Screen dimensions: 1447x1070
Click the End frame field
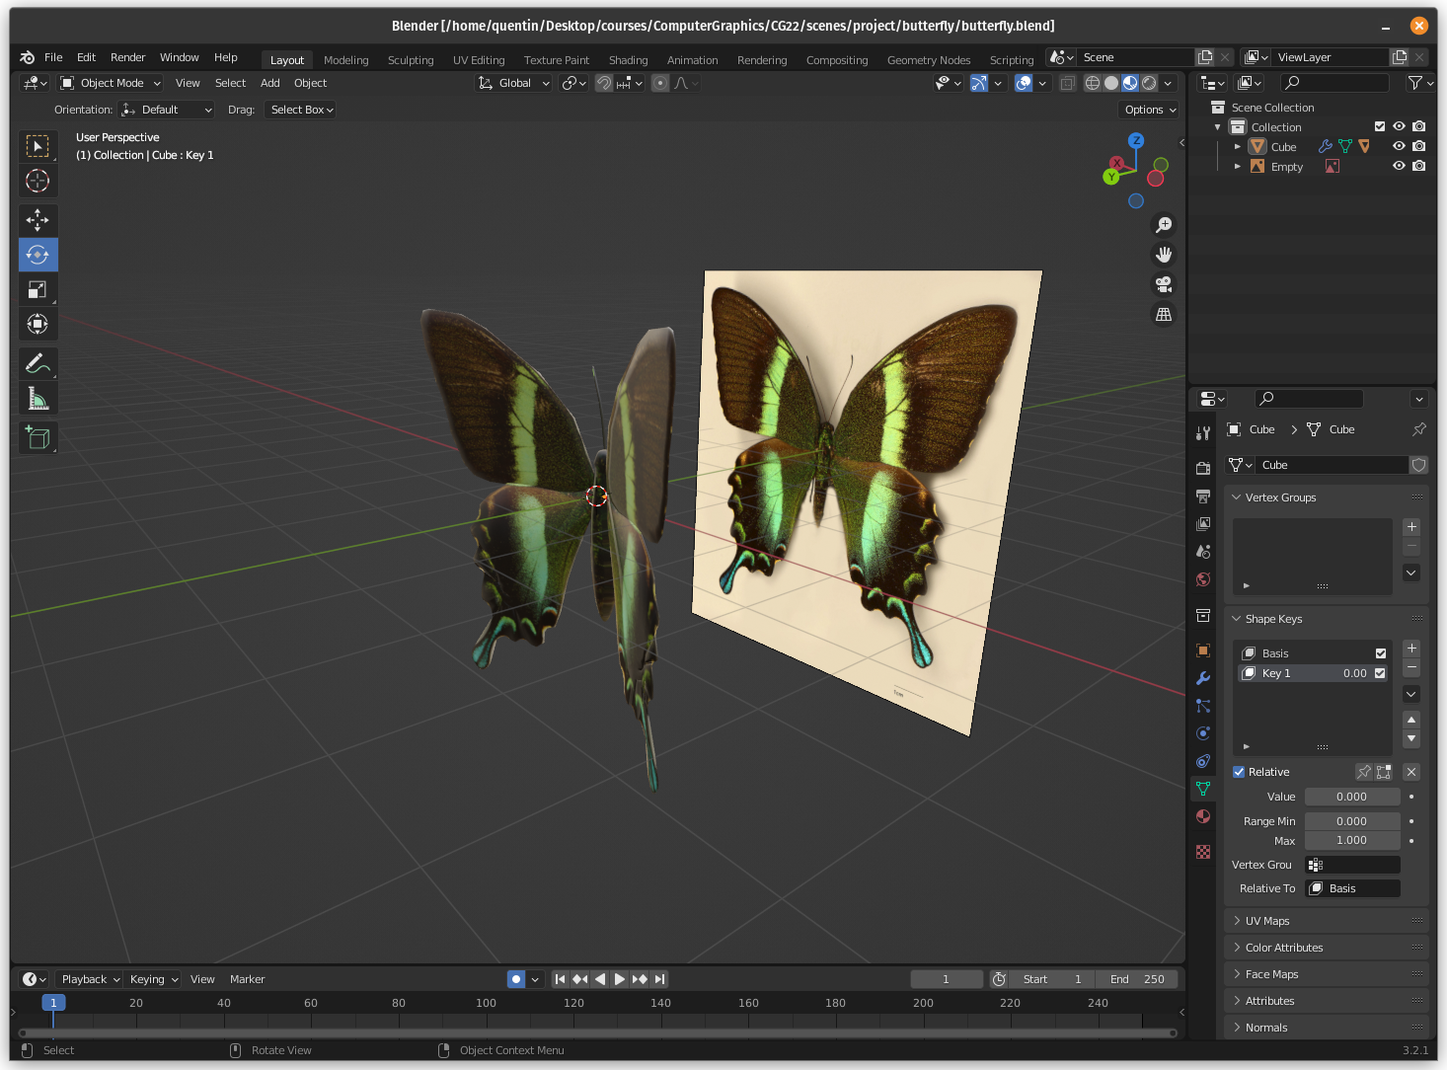coord(1137,979)
